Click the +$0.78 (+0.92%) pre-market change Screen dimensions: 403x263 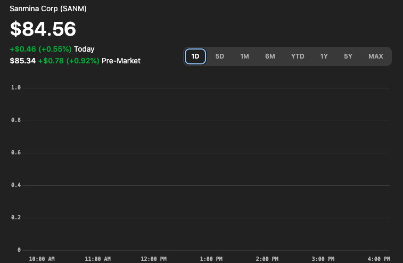click(x=69, y=61)
